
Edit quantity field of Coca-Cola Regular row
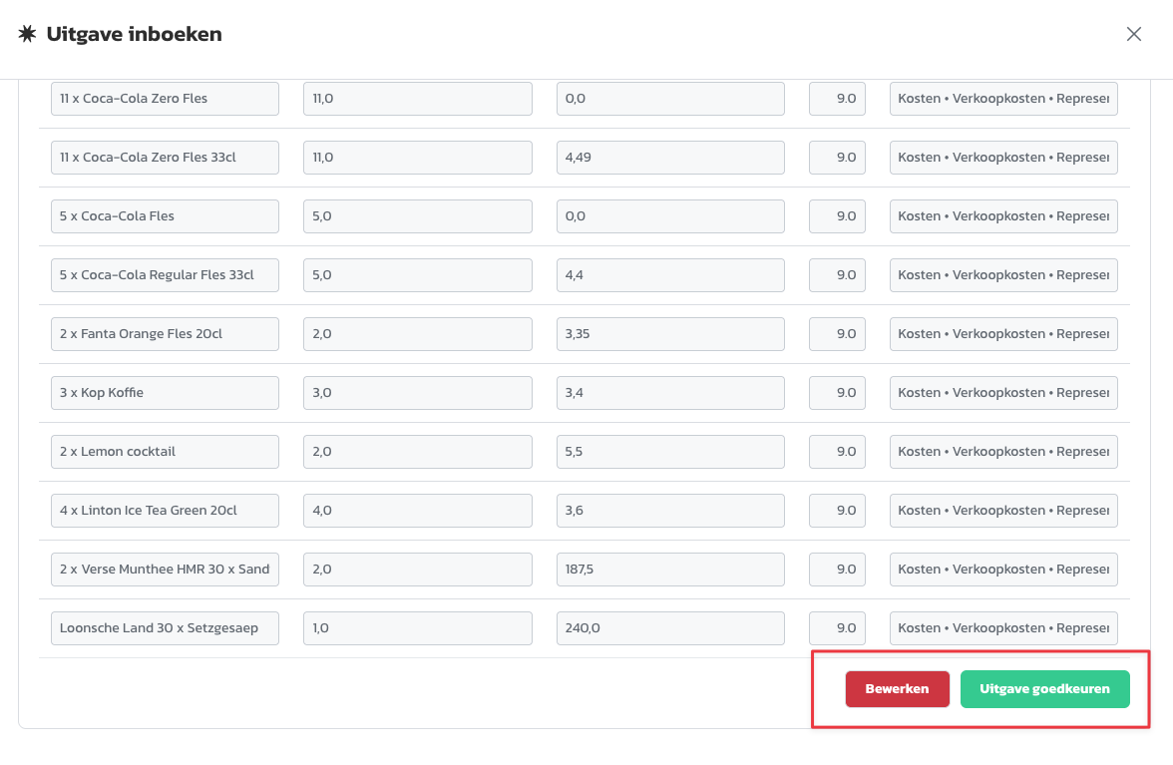[x=417, y=275]
